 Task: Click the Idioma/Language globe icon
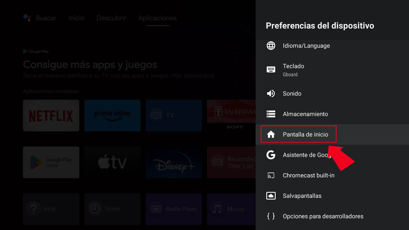(271, 46)
